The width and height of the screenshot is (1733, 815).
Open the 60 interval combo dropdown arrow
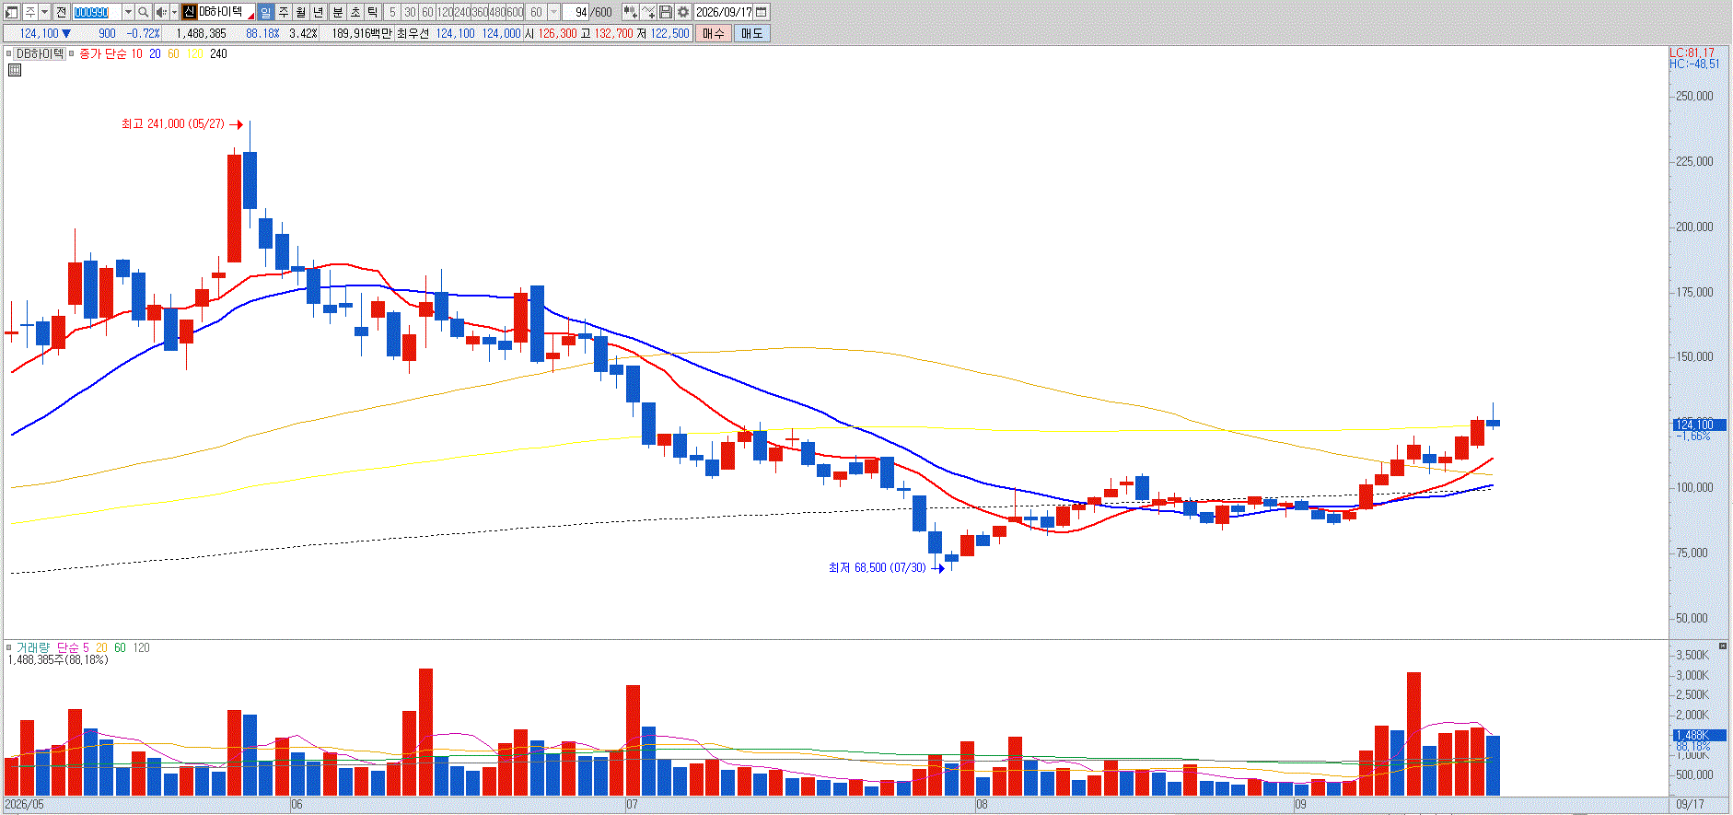pos(553,12)
